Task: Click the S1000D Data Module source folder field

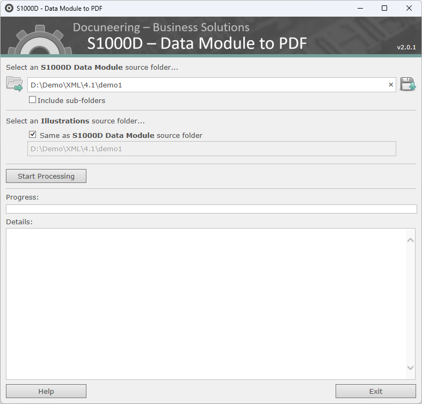Action: (x=212, y=85)
